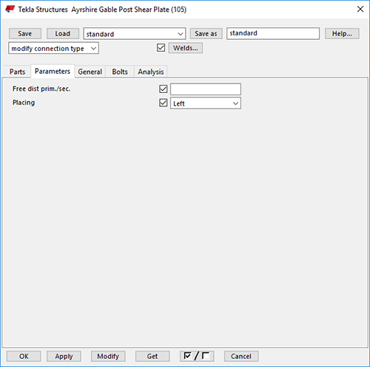Open the General tab
This screenshot has height=367, width=370.
90,72
